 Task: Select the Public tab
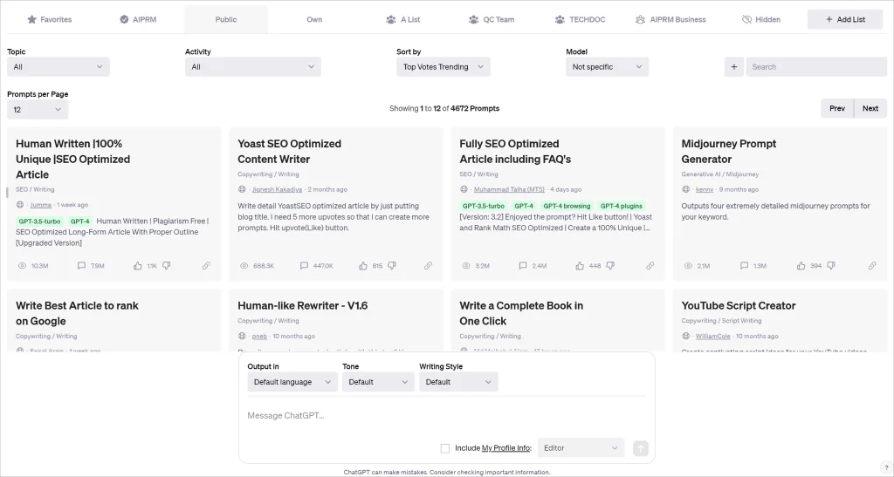[x=226, y=19]
